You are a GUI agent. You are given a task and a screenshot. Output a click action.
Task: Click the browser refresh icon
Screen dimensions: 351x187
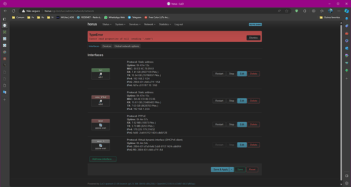pyautogui.click(x=13, y=11)
